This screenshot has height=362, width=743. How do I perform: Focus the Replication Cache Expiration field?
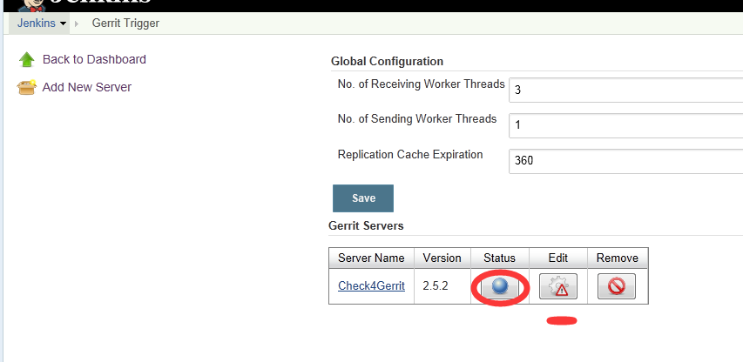625,161
